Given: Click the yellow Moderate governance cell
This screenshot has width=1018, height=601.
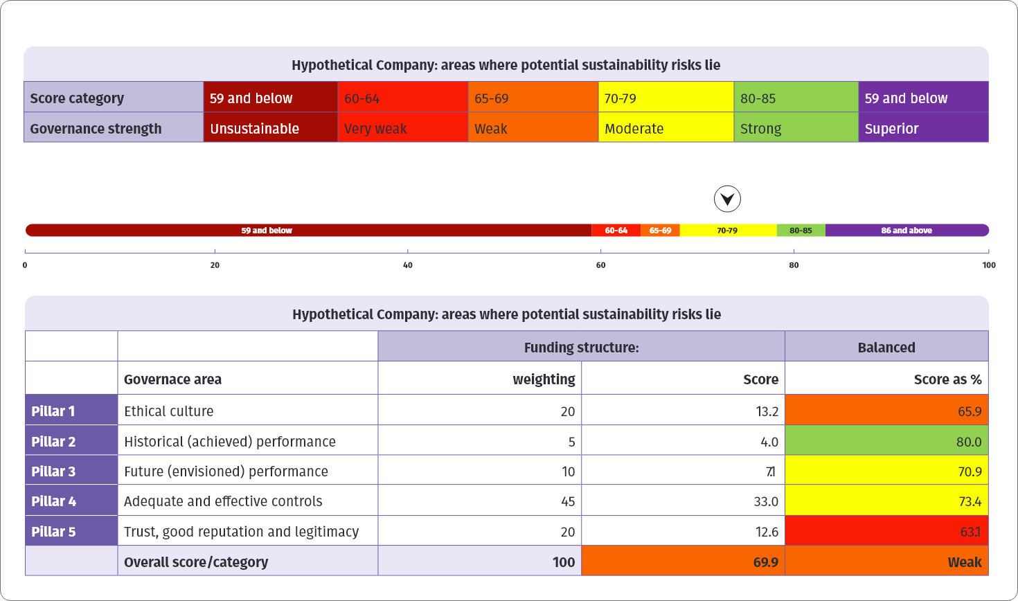Looking at the screenshot, I should click(666, 129).
